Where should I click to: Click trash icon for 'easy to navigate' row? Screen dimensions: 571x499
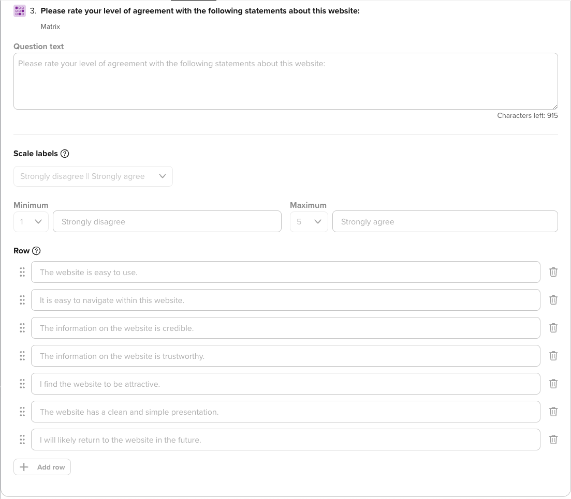point(553,300)
